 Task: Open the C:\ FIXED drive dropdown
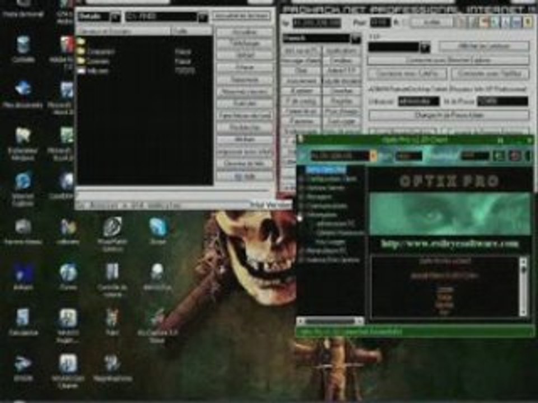coord(203,16)
